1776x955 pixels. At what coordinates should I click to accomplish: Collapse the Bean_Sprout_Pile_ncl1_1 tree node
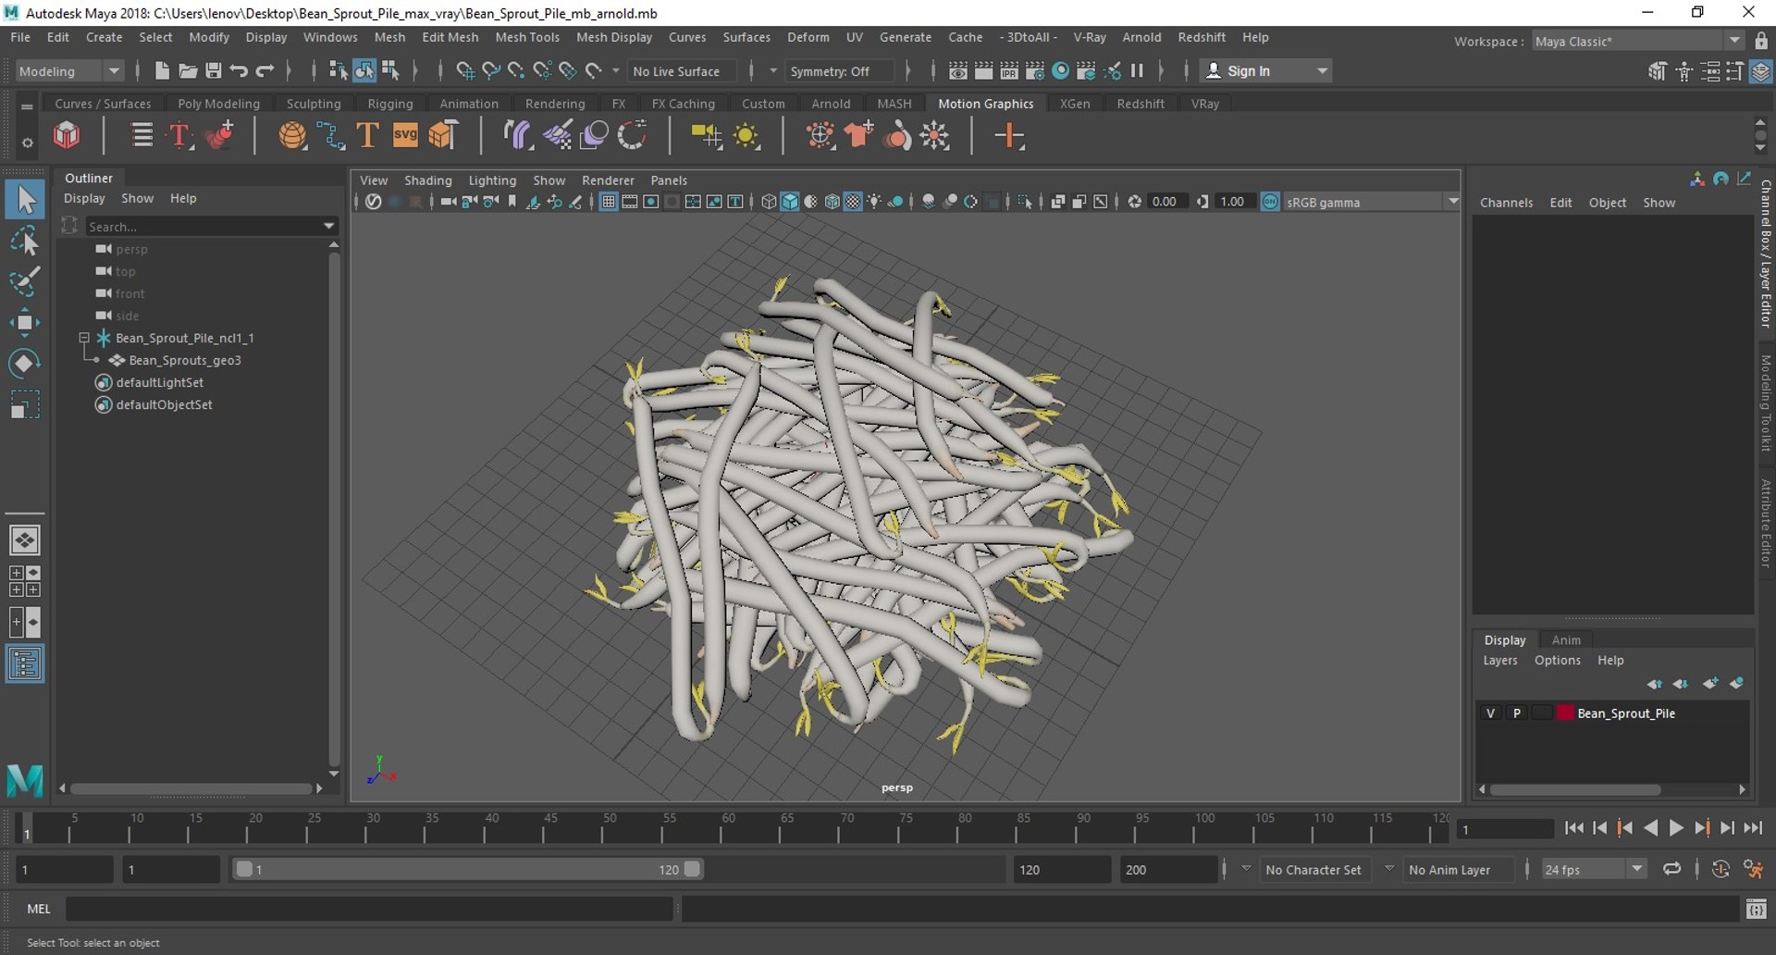[84, 338]
